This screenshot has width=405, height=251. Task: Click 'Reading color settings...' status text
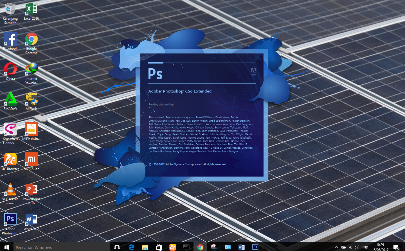click(x=163, y=105)
